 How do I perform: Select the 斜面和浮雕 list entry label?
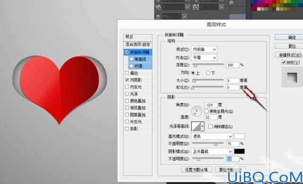(140, 52)
